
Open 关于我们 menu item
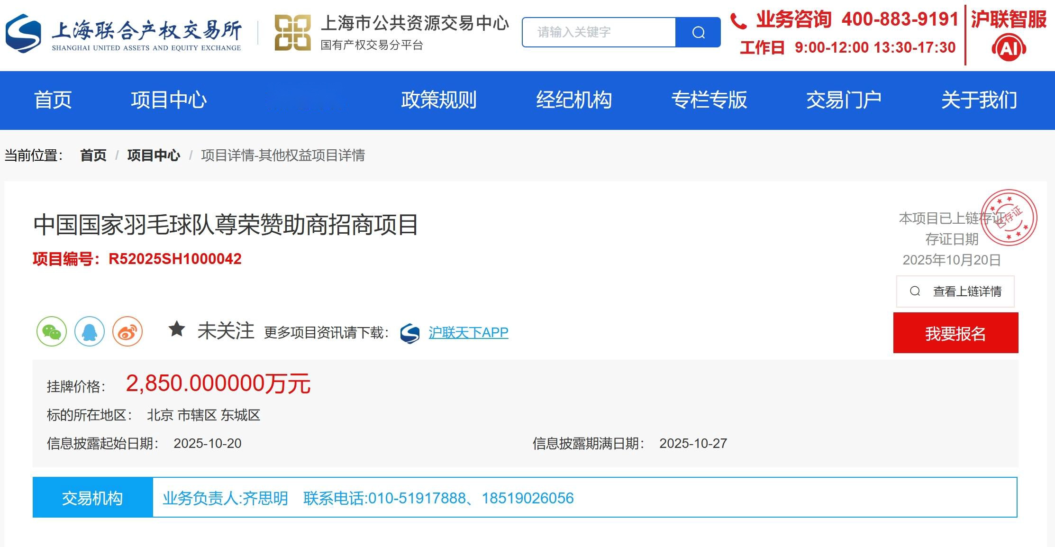[979, 100]
